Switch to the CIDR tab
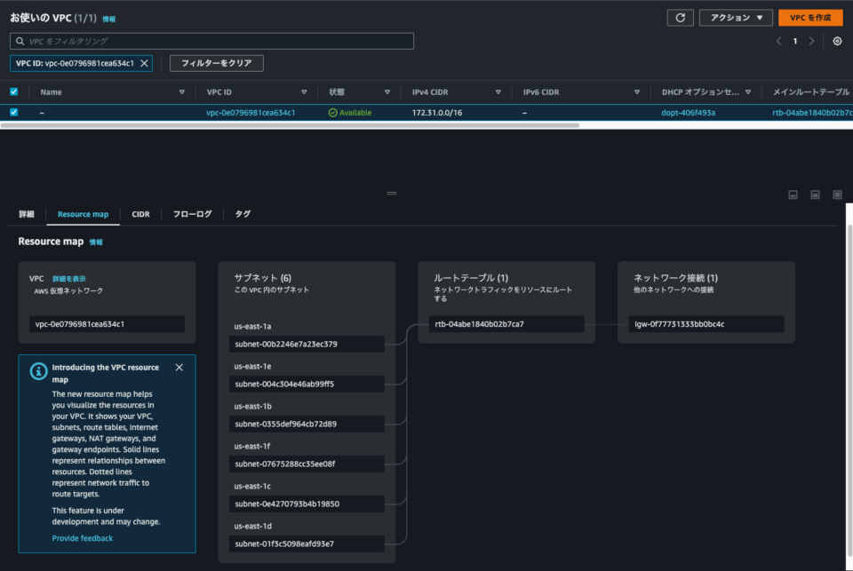Image resolution: width=853 pixels, height=571 pixels. point(140,214)
